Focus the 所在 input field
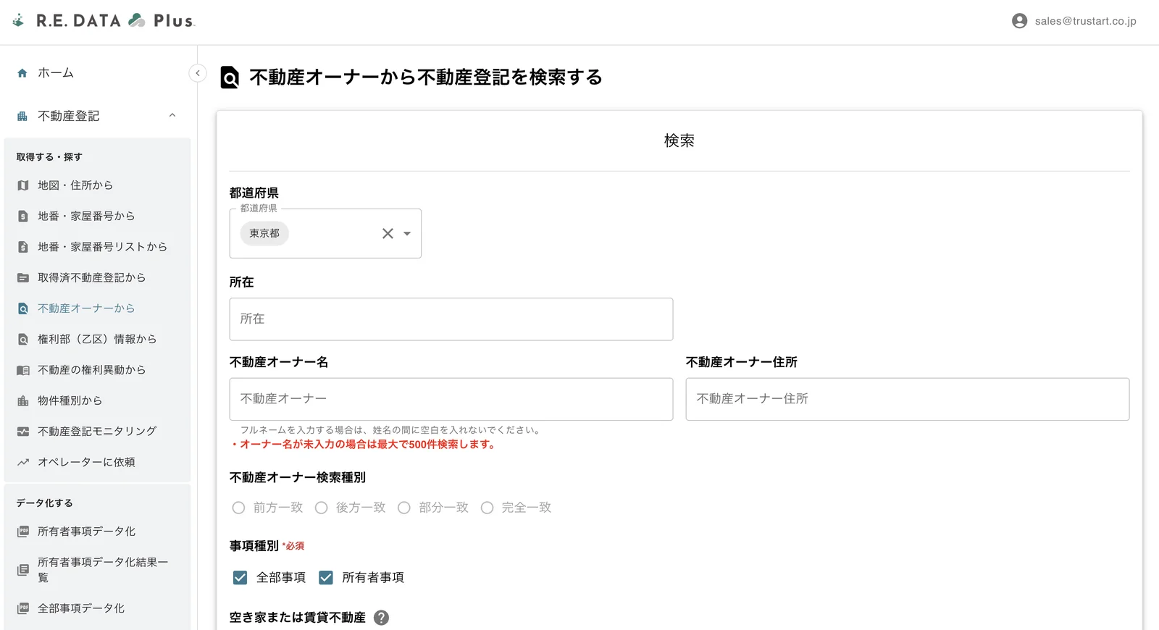 tap(451, 319)
